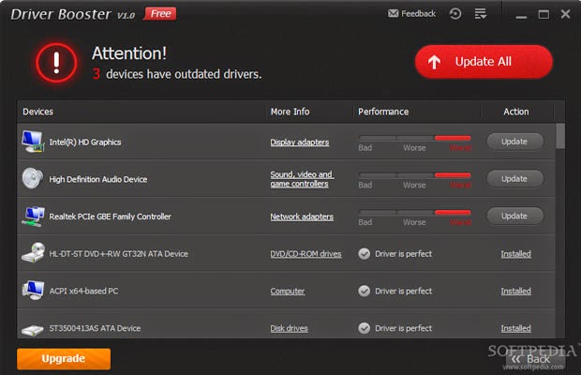Click the Realtek controller performance bar
This screenshot has height=375, width=581.
point(414,212)
